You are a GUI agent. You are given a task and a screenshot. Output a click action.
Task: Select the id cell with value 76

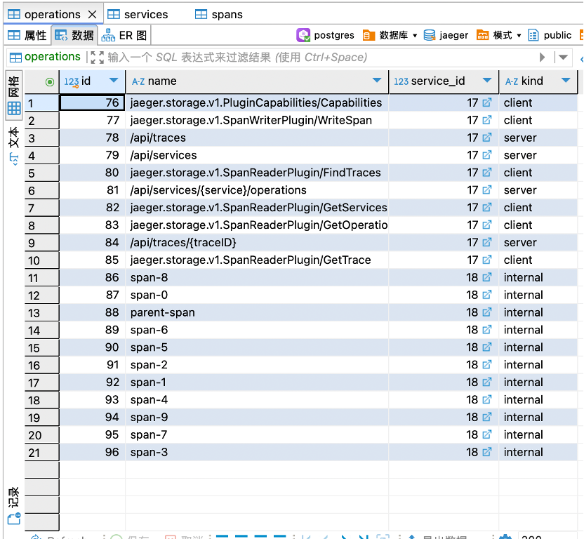[x=92, y=102]
